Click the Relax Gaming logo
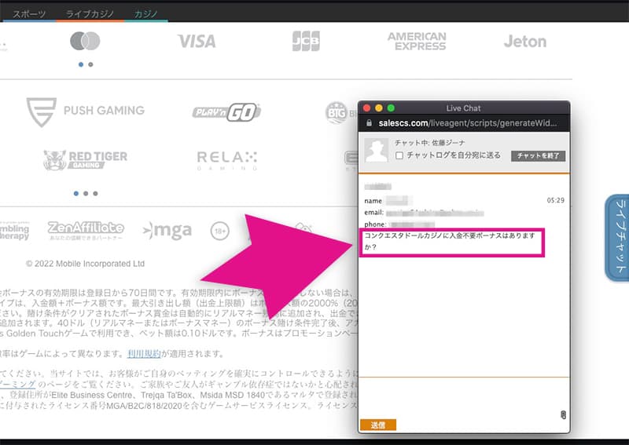The image size is (629, 445). [227, 161]
